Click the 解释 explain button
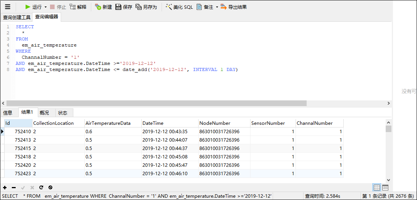417x200 pixels. pyautogui.click(x=78, y=7)
